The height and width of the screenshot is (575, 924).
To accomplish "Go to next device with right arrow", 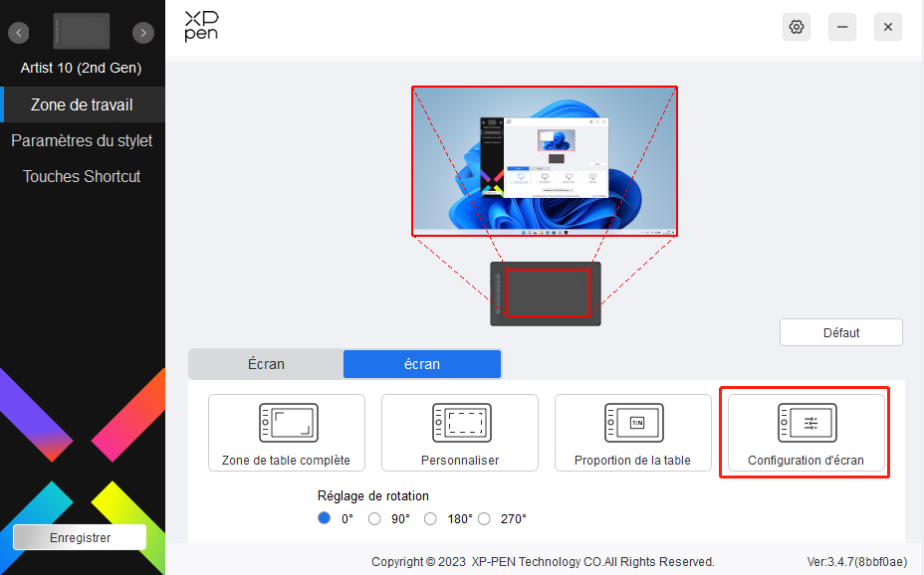I will tap(144, 33).
